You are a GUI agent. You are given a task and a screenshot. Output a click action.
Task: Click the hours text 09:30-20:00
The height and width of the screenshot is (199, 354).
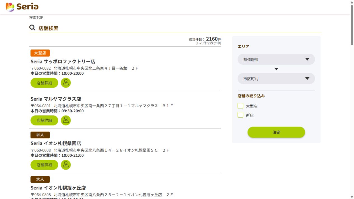click(x=72, y=111)
